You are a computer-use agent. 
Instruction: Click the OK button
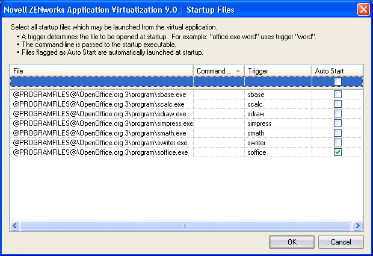point(292,242)
